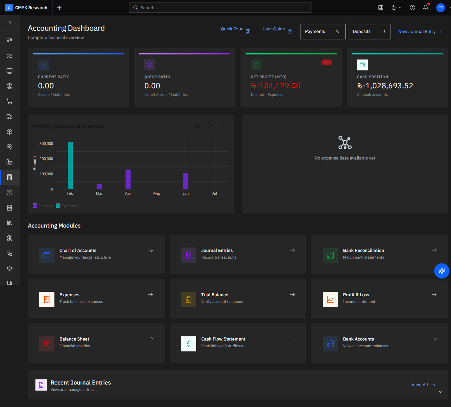Open the FF user avatar menu
Screen dimensions: 451x407
click(441, 8)
